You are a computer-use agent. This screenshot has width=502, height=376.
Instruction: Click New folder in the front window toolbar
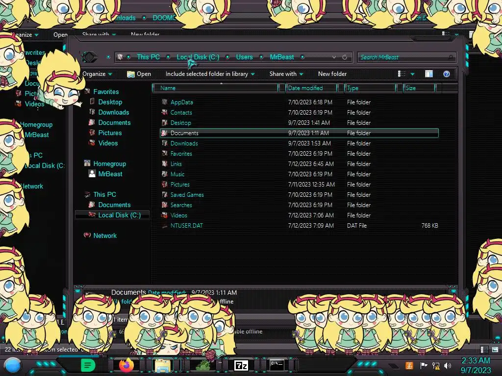tap(332, 74)
